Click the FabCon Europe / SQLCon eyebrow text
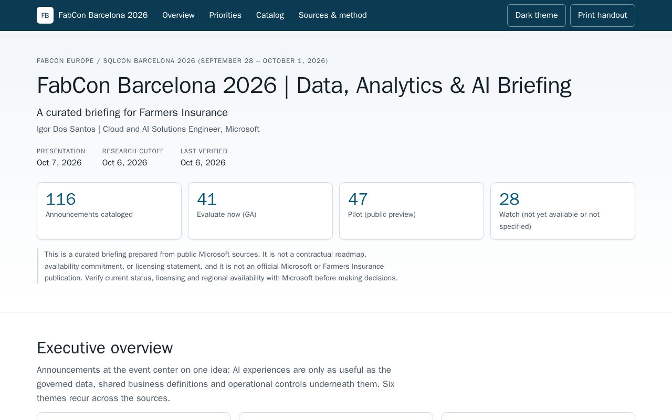Image resolution: width=672 pixels, height=420 pixels. pyautogui.click(x=182, y=61)
